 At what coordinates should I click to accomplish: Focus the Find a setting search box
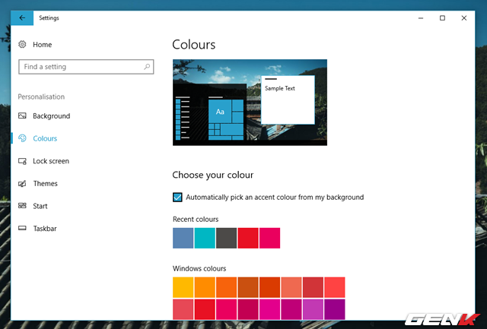pyautogui.click(x=86, y=67)
